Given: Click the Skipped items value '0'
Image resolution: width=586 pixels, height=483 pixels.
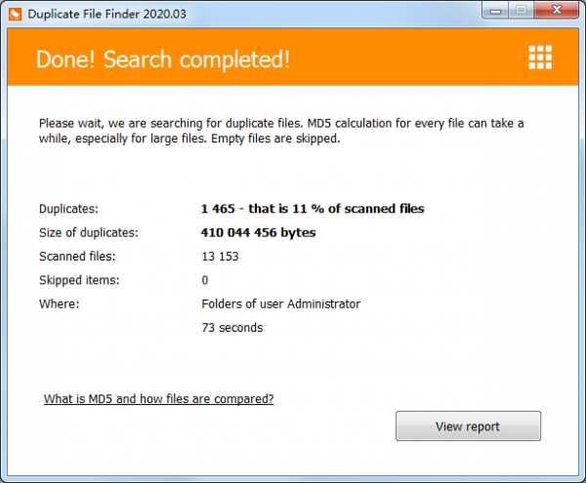Looking at the screenshot, I should (x=205, y=280).
